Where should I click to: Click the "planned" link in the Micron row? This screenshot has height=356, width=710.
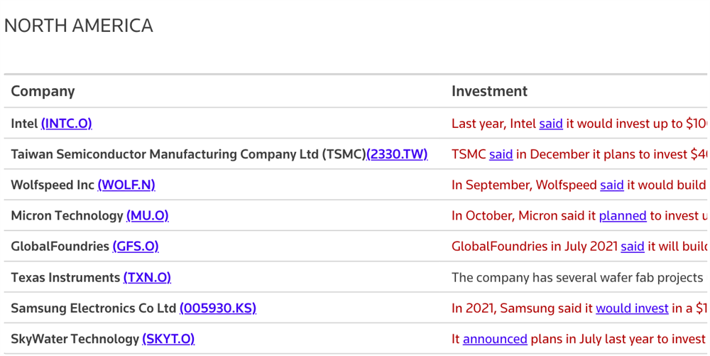(623, 215)
